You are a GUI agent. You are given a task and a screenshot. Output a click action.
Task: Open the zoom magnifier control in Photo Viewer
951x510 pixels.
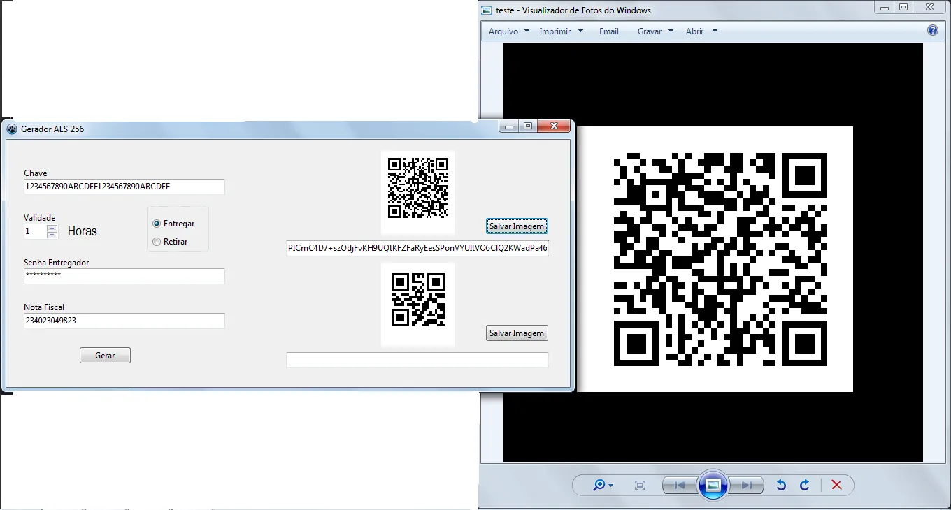click(x=603, y=486)
